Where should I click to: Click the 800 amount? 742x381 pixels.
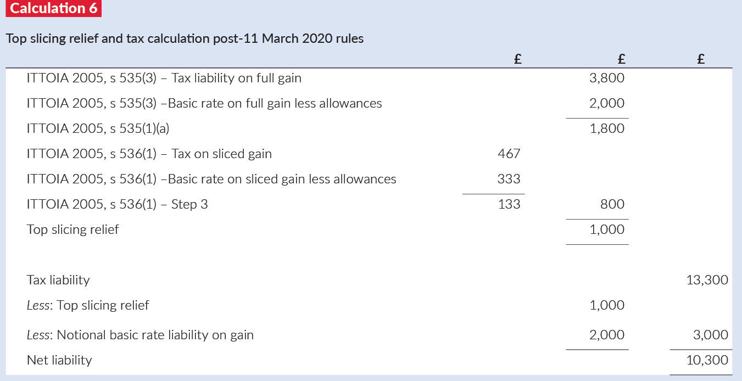click(x=612, y=204)
